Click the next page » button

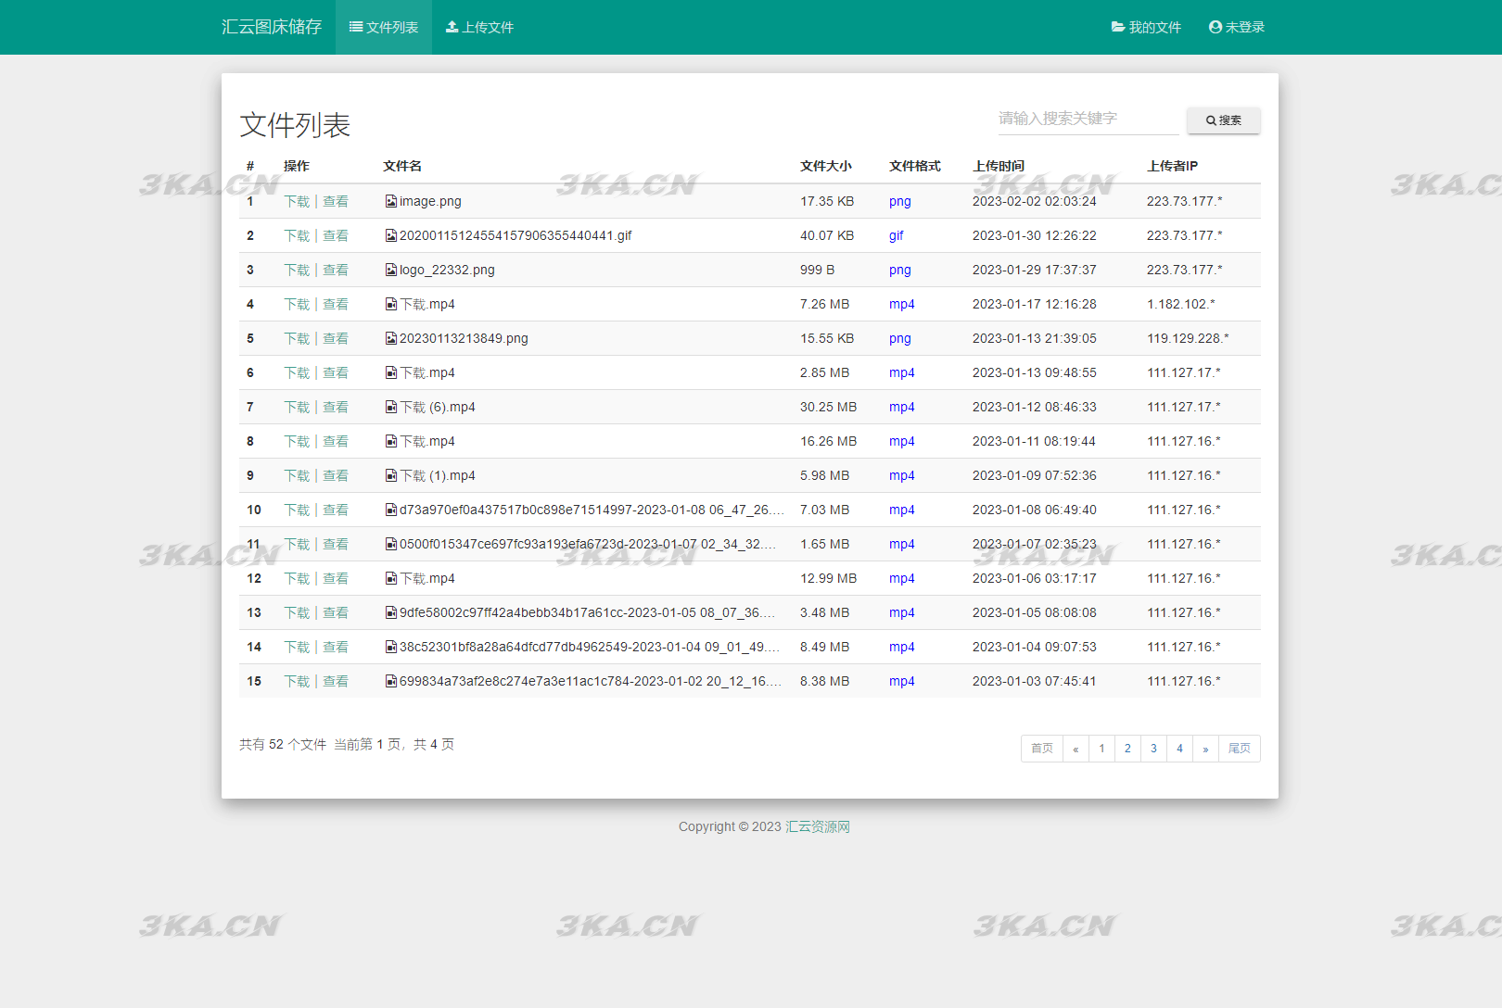coord(1205,749)
